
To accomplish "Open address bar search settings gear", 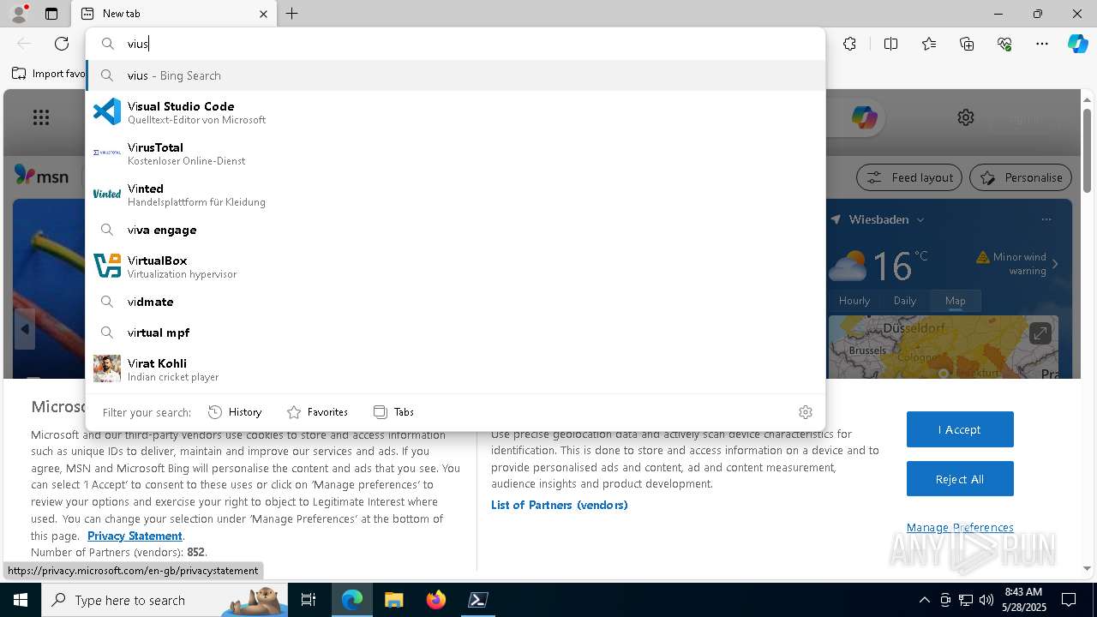I will pos(805,412).
